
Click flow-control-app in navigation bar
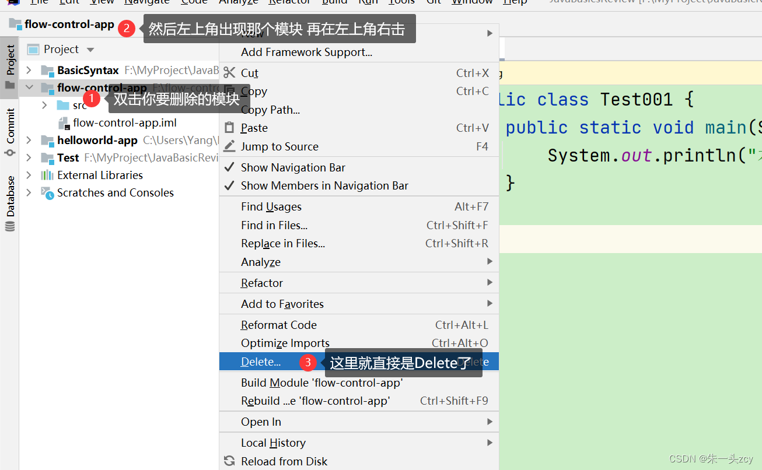click(x=69, y=24)
